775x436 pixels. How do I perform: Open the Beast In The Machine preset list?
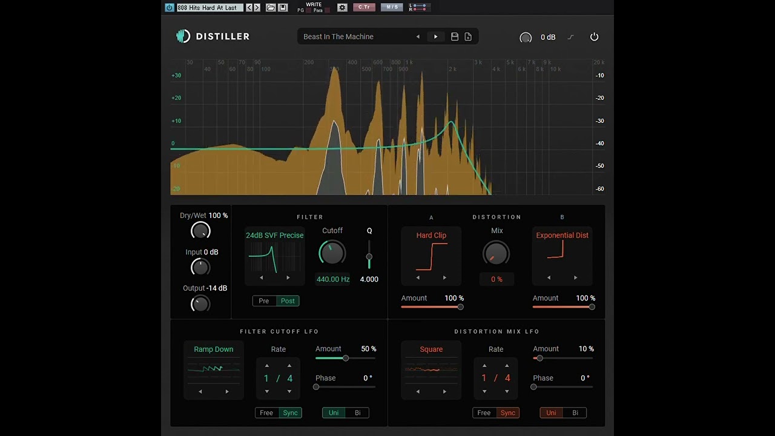[x=338, y=37]
